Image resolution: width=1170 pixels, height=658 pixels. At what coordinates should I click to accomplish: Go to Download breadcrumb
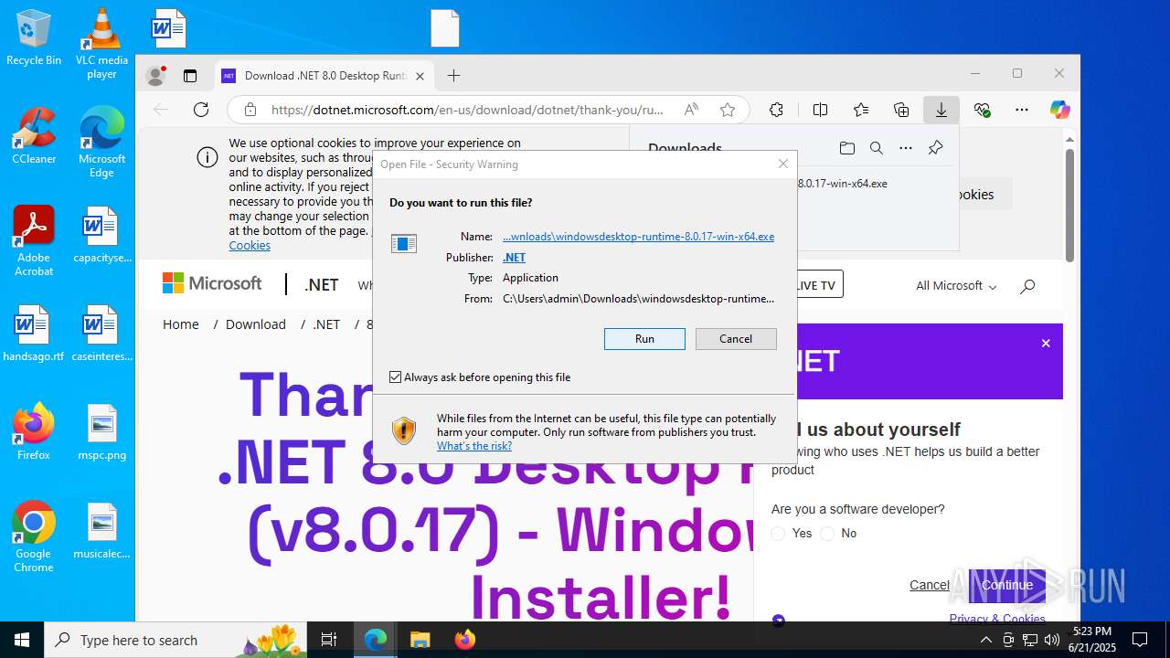coord(256,324)
